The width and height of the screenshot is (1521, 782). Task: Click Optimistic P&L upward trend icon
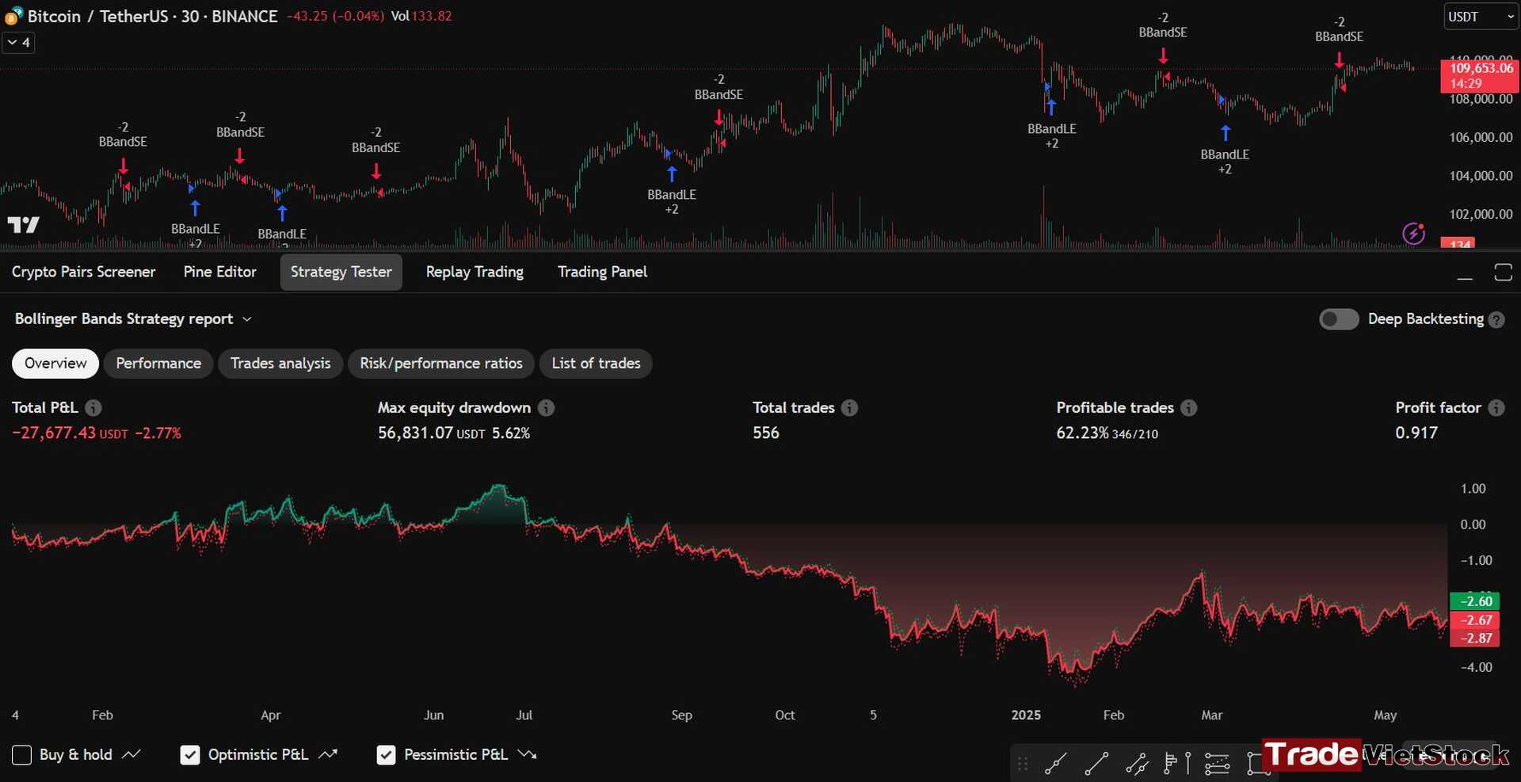point(328,755)
